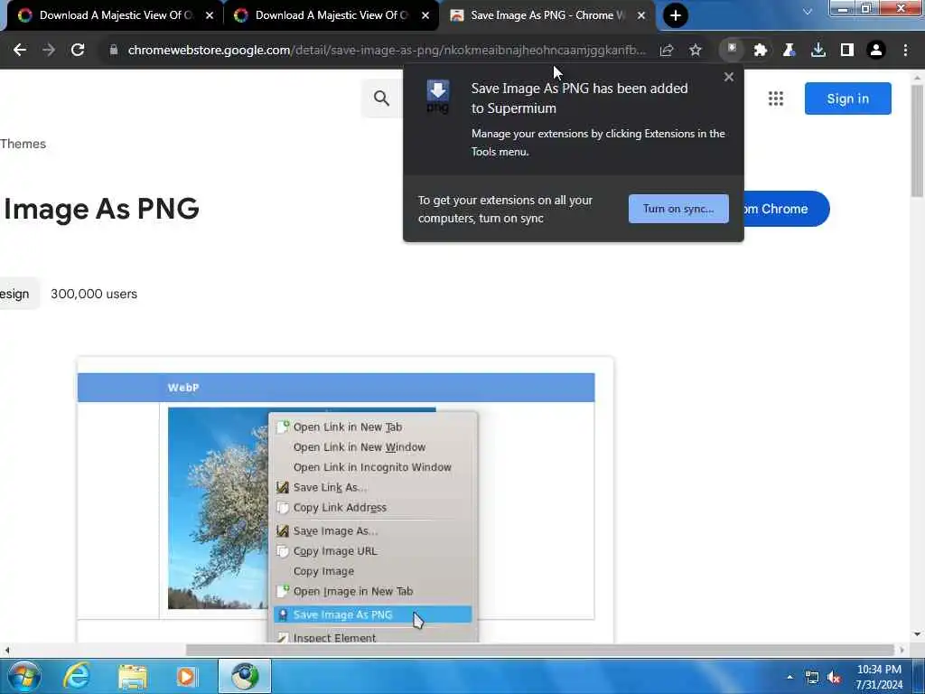Open File Explorer from the taskbar
Image resolution: width=925 pixels, height=694 pixels.
tap(132, 677)
